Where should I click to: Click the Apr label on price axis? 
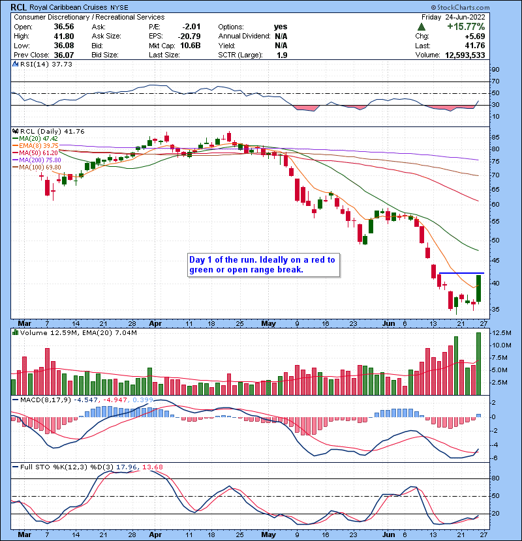[x=155, y=324]
